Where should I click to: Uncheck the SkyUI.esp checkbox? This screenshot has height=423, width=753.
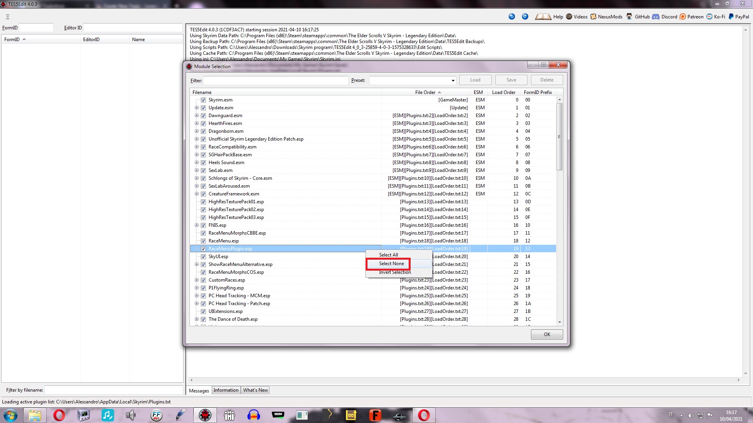(x=203, y=257)
